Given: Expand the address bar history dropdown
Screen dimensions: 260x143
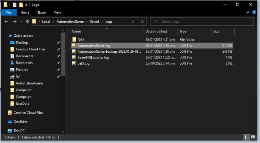Looking at the screenshot, I should [x=133, y=21].
